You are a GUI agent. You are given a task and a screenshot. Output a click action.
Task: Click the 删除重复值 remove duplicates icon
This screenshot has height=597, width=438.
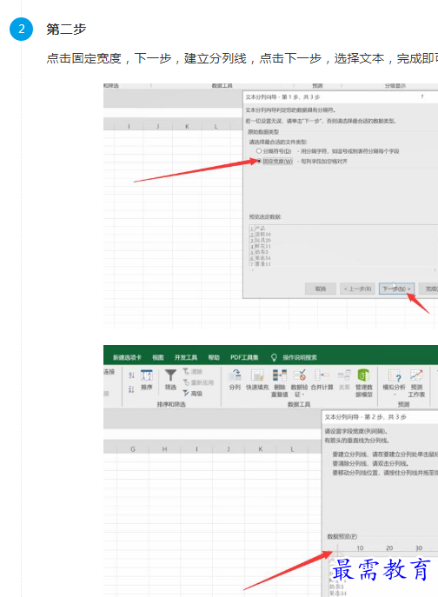(280, 375)
